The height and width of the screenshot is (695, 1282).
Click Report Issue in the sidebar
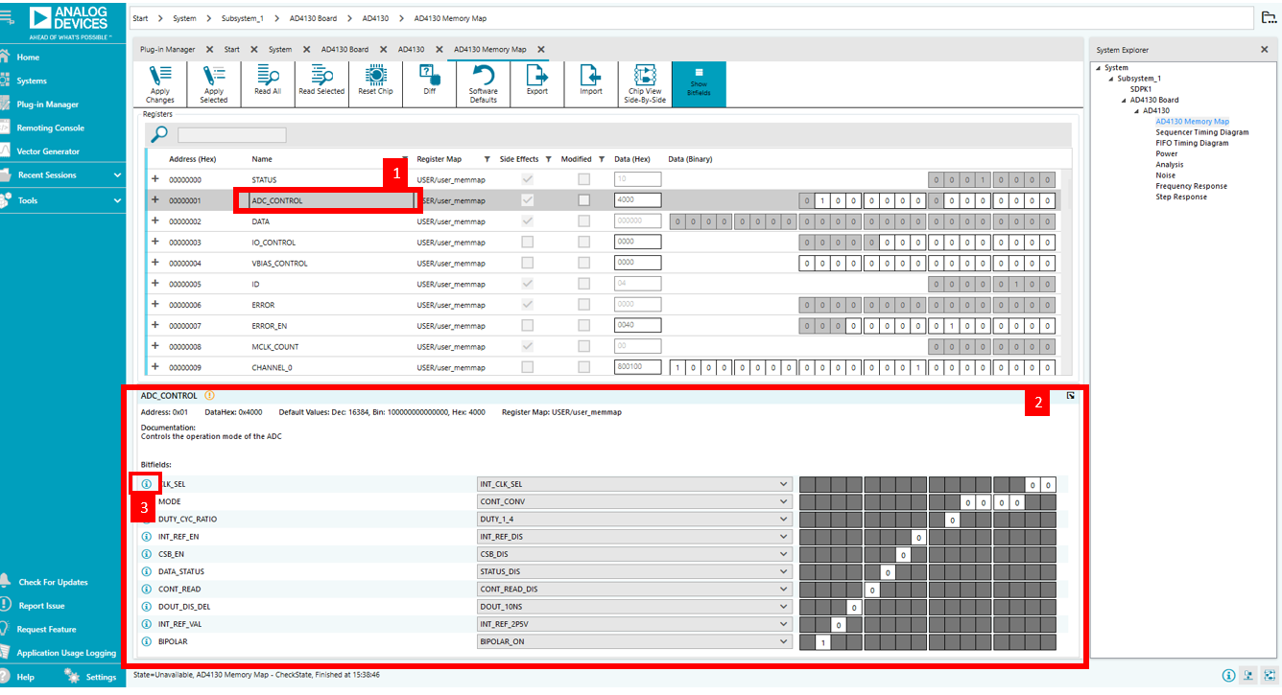pos(41,606)
